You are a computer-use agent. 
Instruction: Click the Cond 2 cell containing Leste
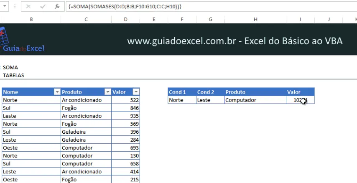coord(210,100)
